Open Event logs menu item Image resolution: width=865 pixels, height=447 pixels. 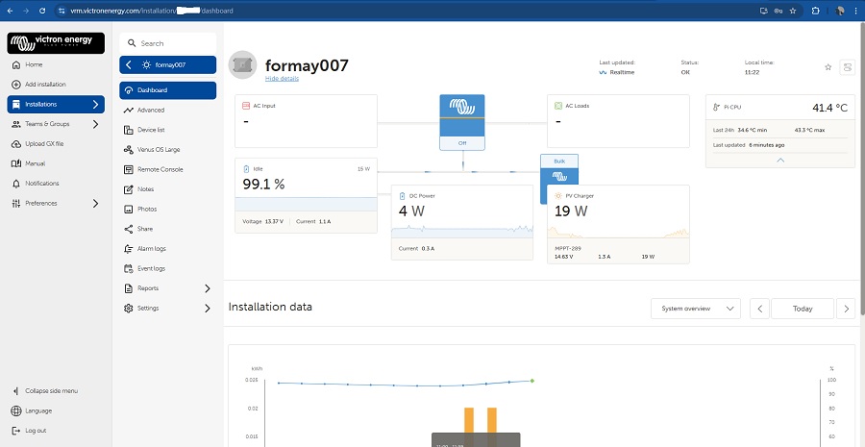pyautogui.click(x=151, y=268)
